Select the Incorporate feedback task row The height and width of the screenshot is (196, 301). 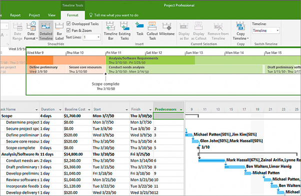point(92,186)
